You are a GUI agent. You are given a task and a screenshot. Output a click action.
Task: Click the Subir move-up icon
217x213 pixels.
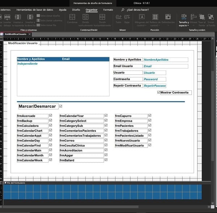[x=118, y=17]
